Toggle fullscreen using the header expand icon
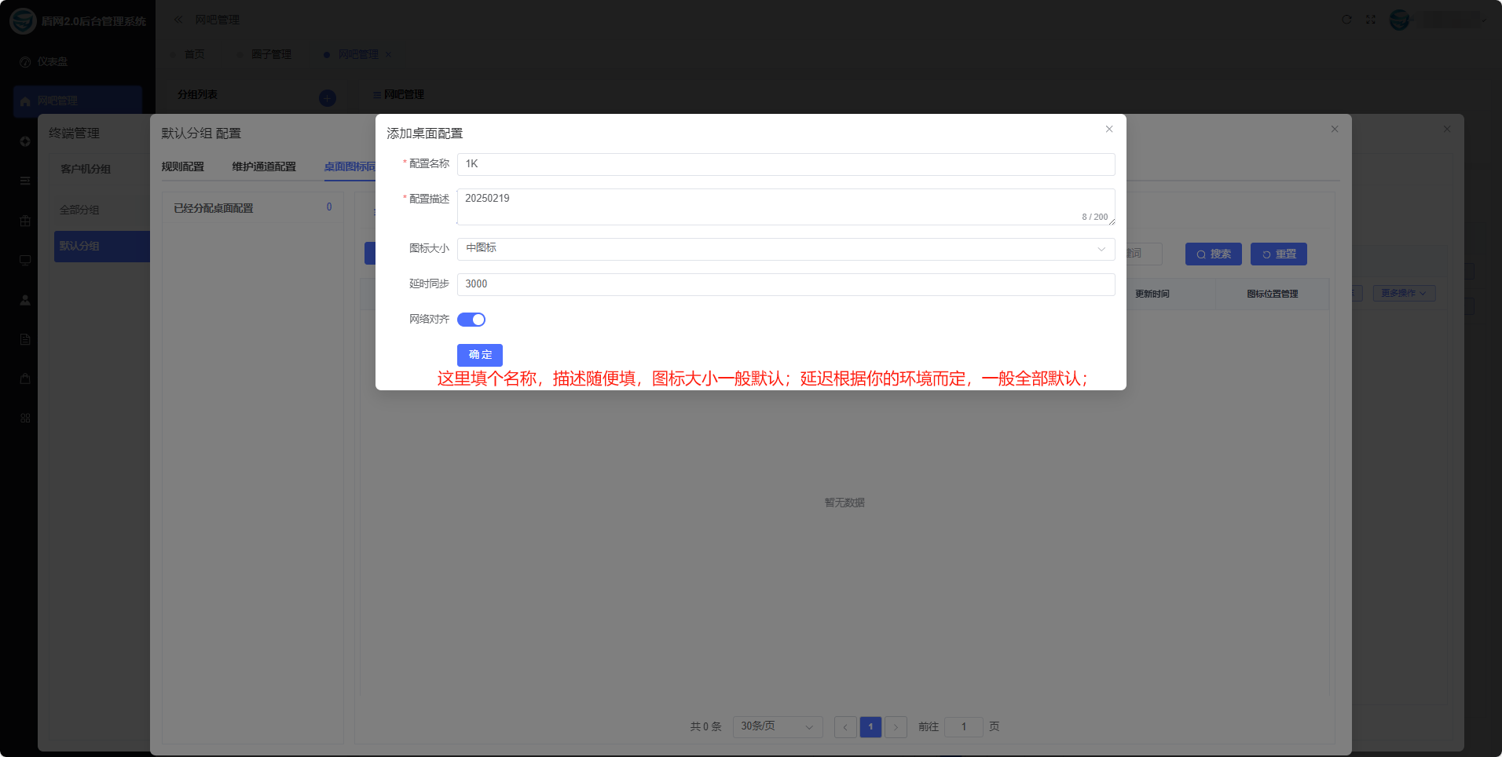 [1371, 20]
